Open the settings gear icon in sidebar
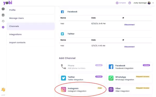The height and width of the screenshot is (97, 156). [x=3, y=27]
